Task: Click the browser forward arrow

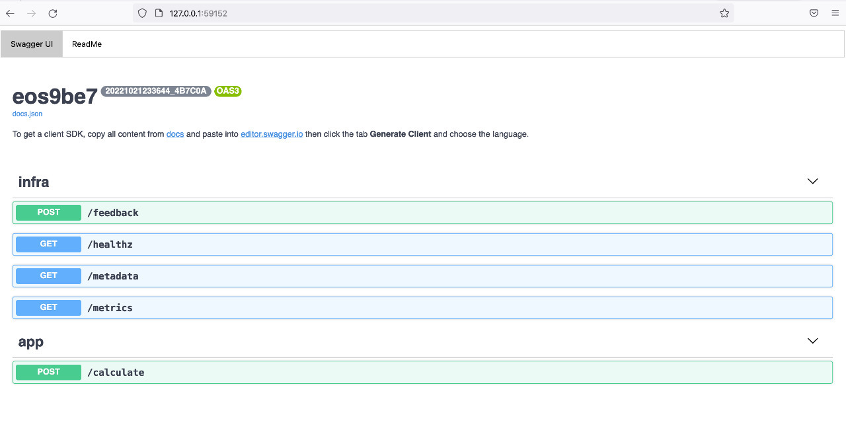Action: (x=31, y=13)
